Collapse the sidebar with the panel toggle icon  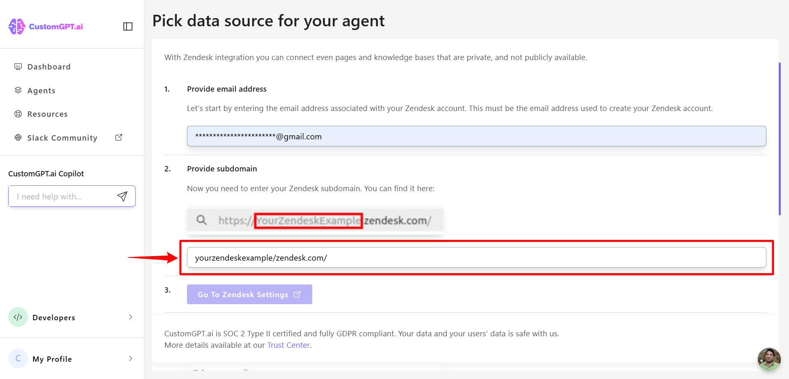[x=128, y=26]
